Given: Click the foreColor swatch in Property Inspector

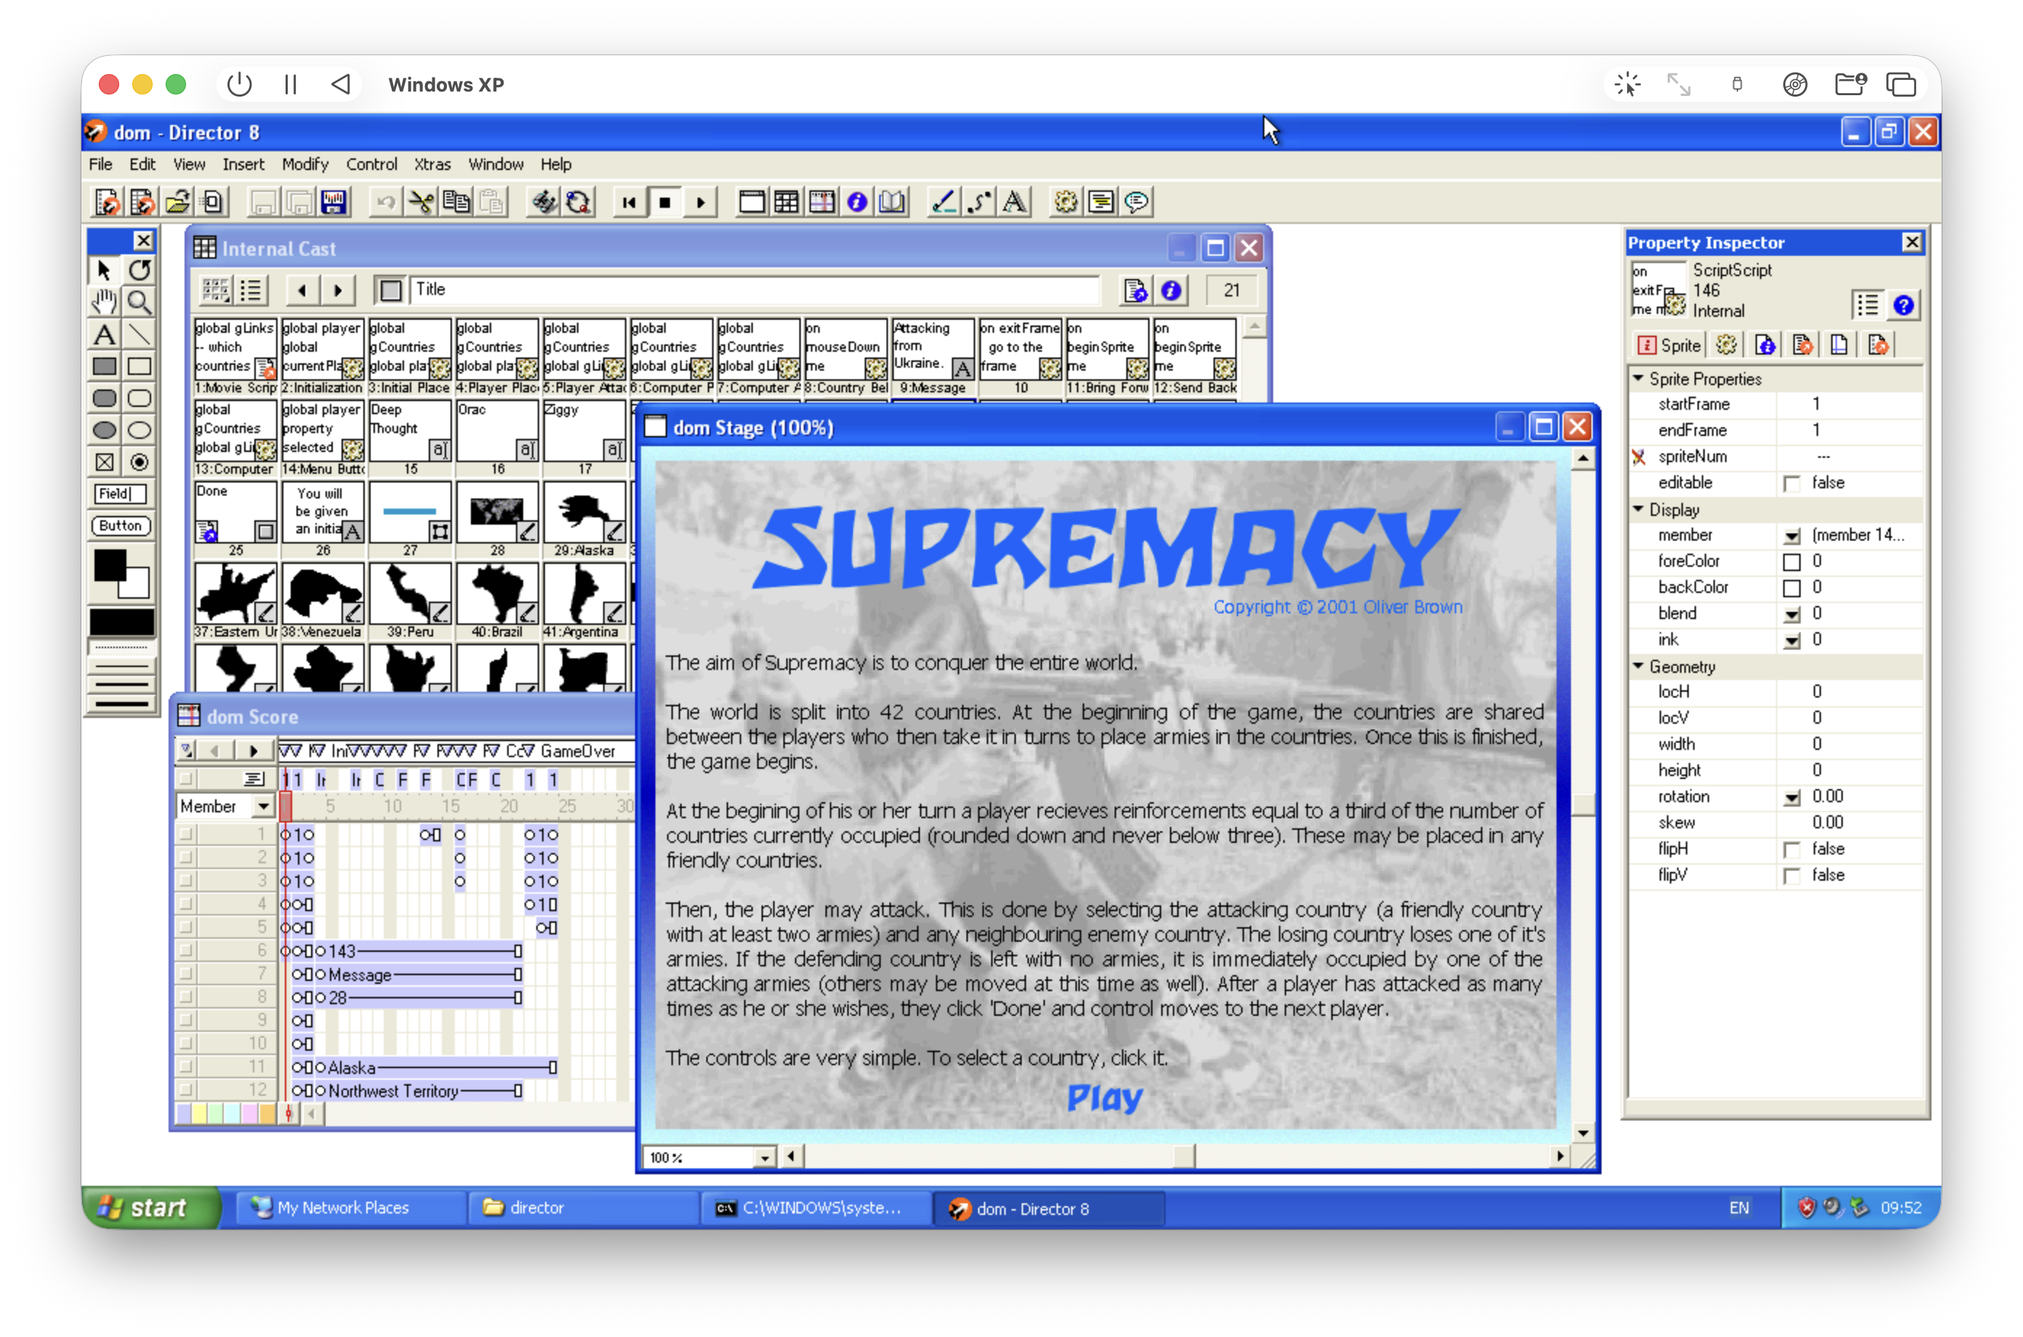Looking at the screenshot, I should point(1791,562).
